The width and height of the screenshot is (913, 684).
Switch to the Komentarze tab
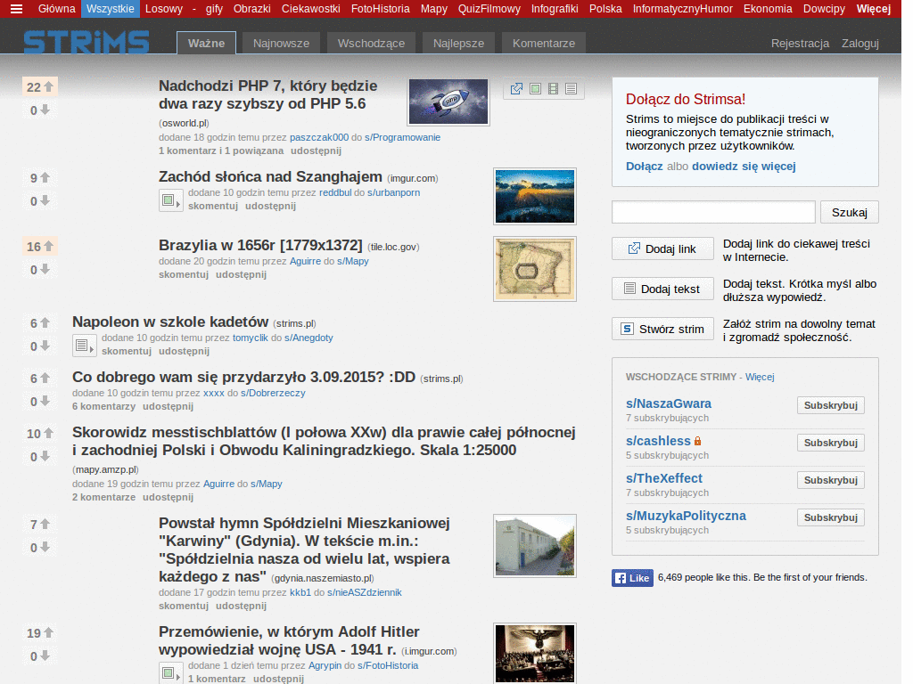click(543, 43)
